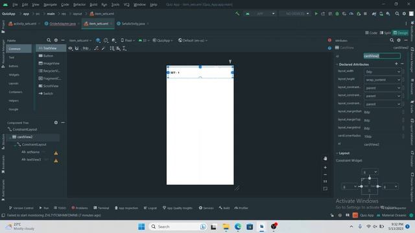Open the layout_height wrap_content dropdown
The height and width of the screenshot is (233, 415).
(x=383, y=80)
